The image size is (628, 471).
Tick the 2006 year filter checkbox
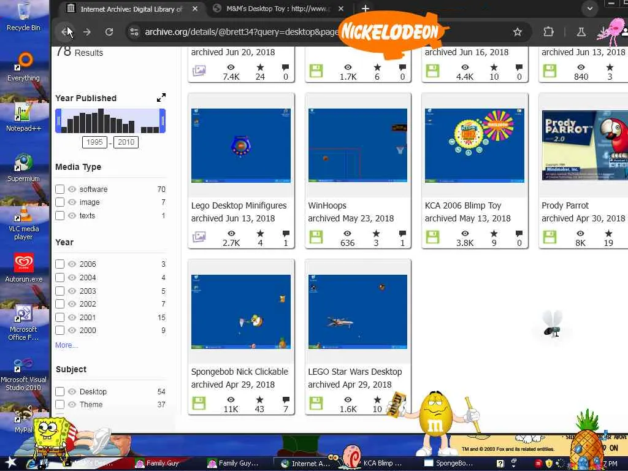(x=59, y=264)
